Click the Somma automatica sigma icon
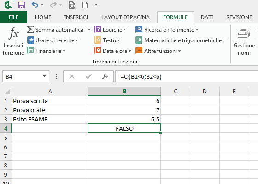 [30, 29]
